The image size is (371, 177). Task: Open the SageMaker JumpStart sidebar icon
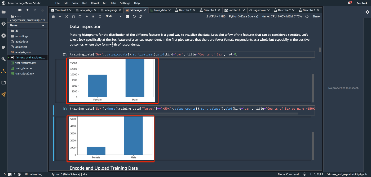pos(3,94)
